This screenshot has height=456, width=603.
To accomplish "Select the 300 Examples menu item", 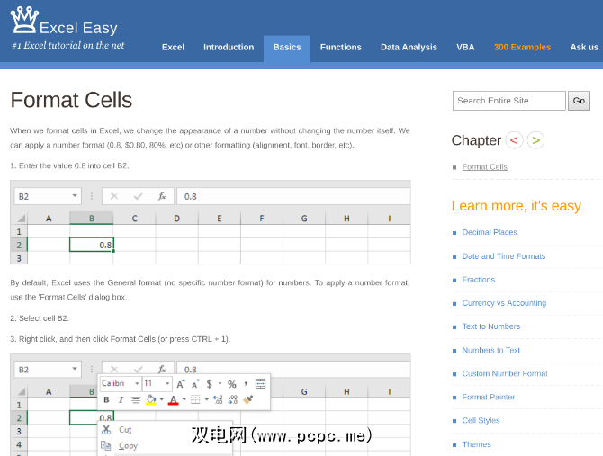I will (522, 47).
